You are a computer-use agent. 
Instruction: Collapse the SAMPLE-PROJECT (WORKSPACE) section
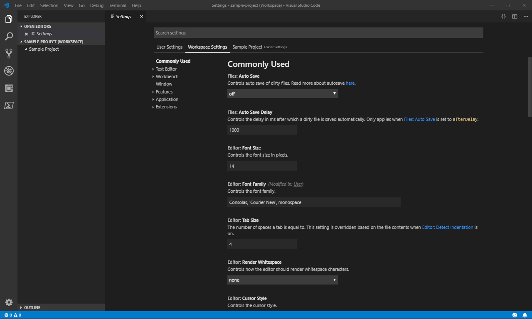(61, 42)
